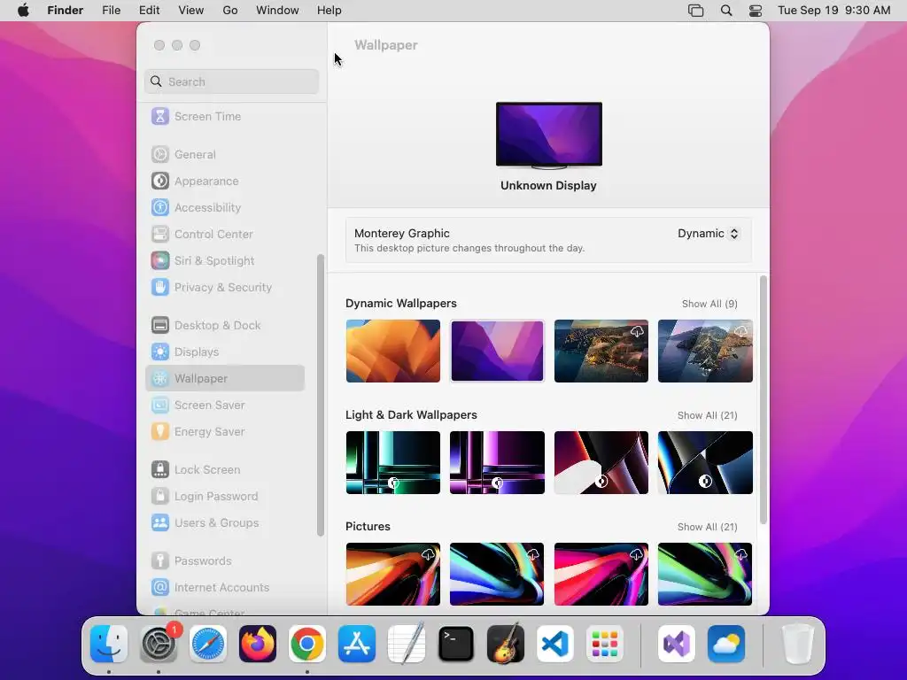
Task: Open the Apple menu
Action: (23, 11)
